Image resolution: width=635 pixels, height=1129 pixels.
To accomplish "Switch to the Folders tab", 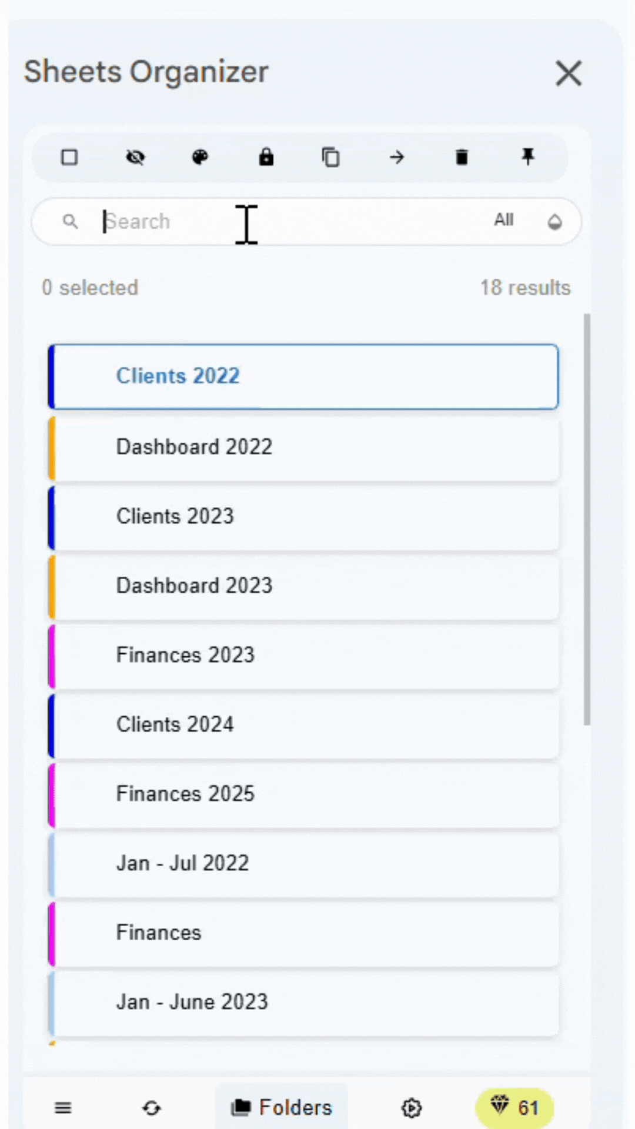I will point(282,1107).
